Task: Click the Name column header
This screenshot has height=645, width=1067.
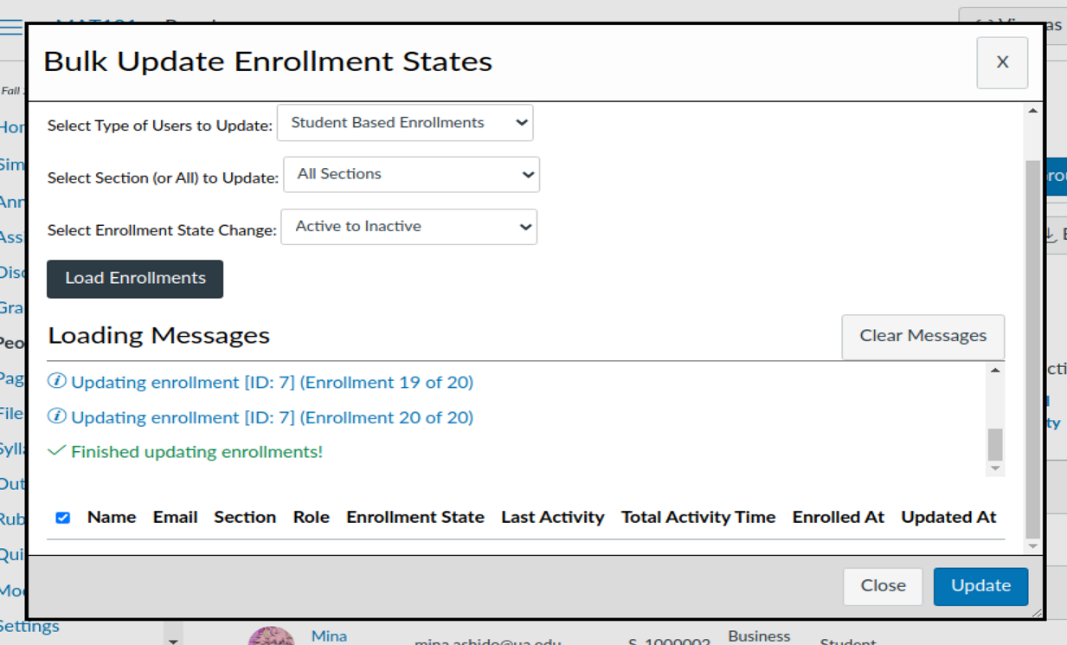Action: [112, 517]
